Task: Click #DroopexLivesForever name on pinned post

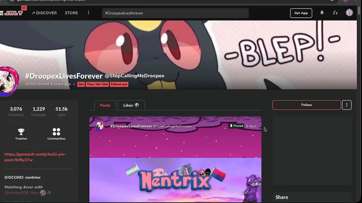Action: point(131,126)
